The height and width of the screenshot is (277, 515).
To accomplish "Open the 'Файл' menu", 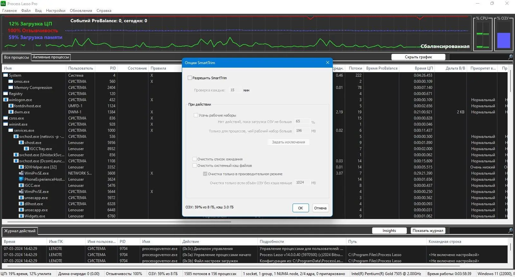I will tap(26, 11).
